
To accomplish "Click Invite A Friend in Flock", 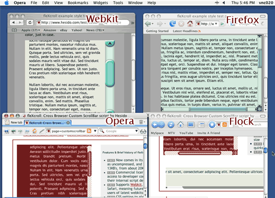I will point(209,133).
